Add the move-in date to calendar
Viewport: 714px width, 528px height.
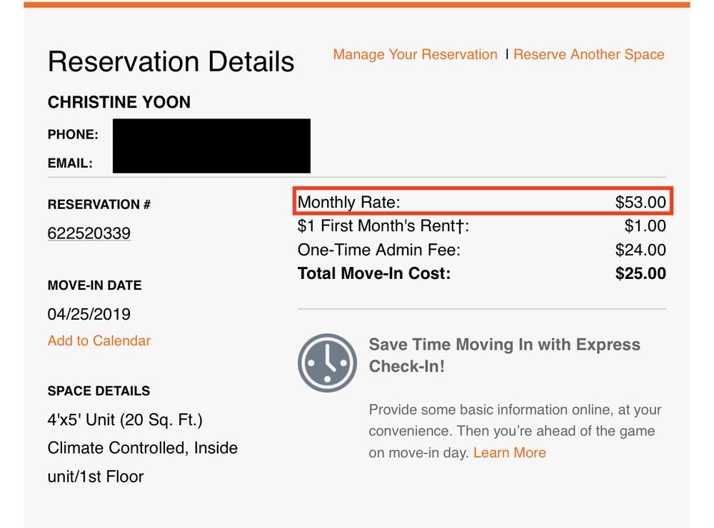coord(99,341)
